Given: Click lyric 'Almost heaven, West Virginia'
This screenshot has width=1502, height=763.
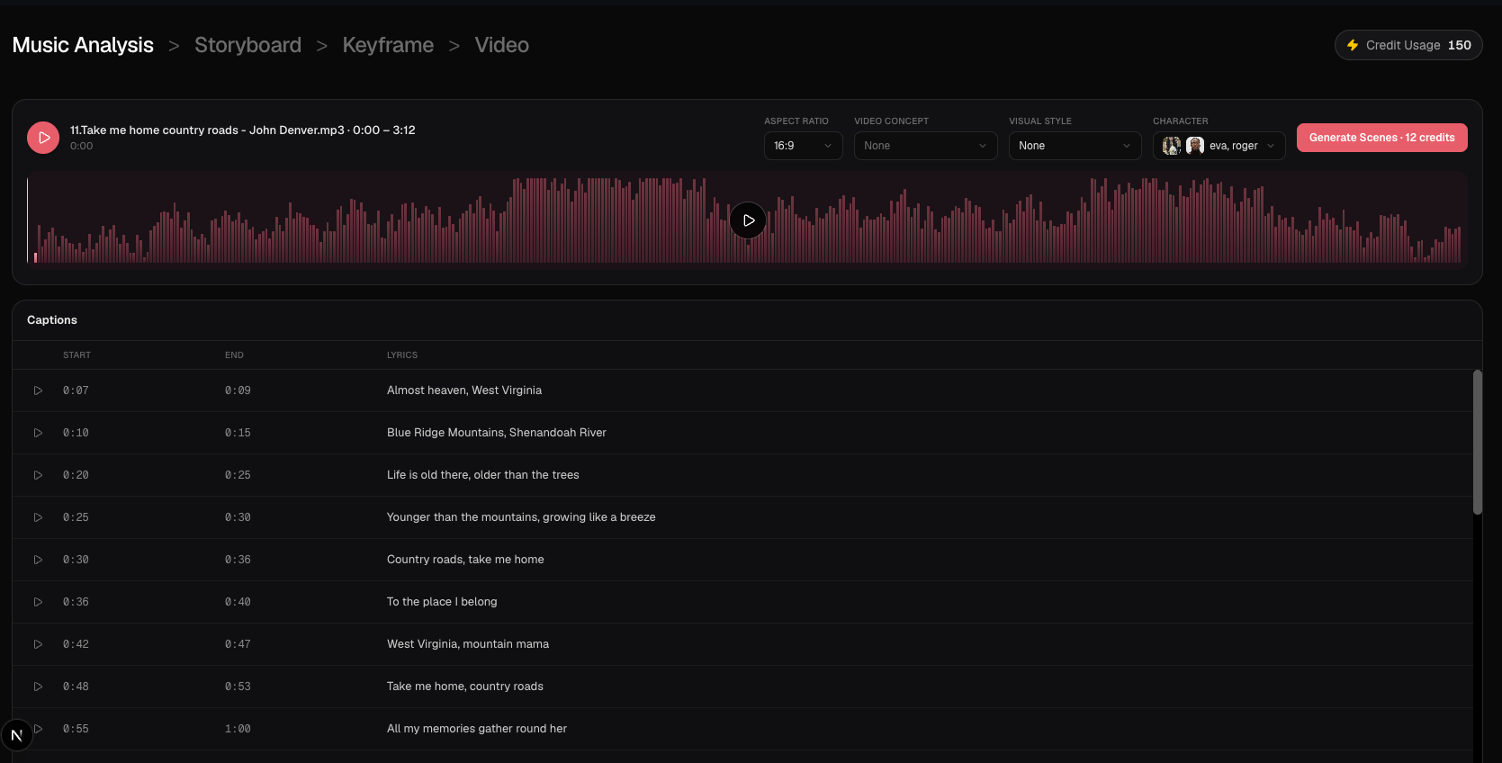Looking at the screenshot, I should 464,390.
